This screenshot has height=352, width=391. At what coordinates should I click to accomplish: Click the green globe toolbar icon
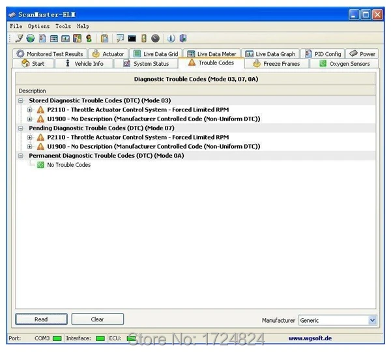click(31, 38)
